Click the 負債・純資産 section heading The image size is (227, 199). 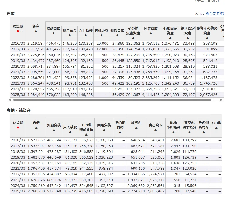[19, 110]
